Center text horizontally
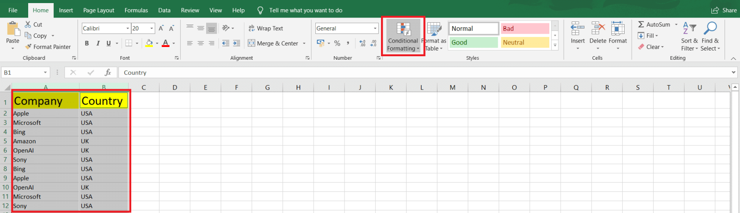This screenshot has width=740, height=213. 201,43
